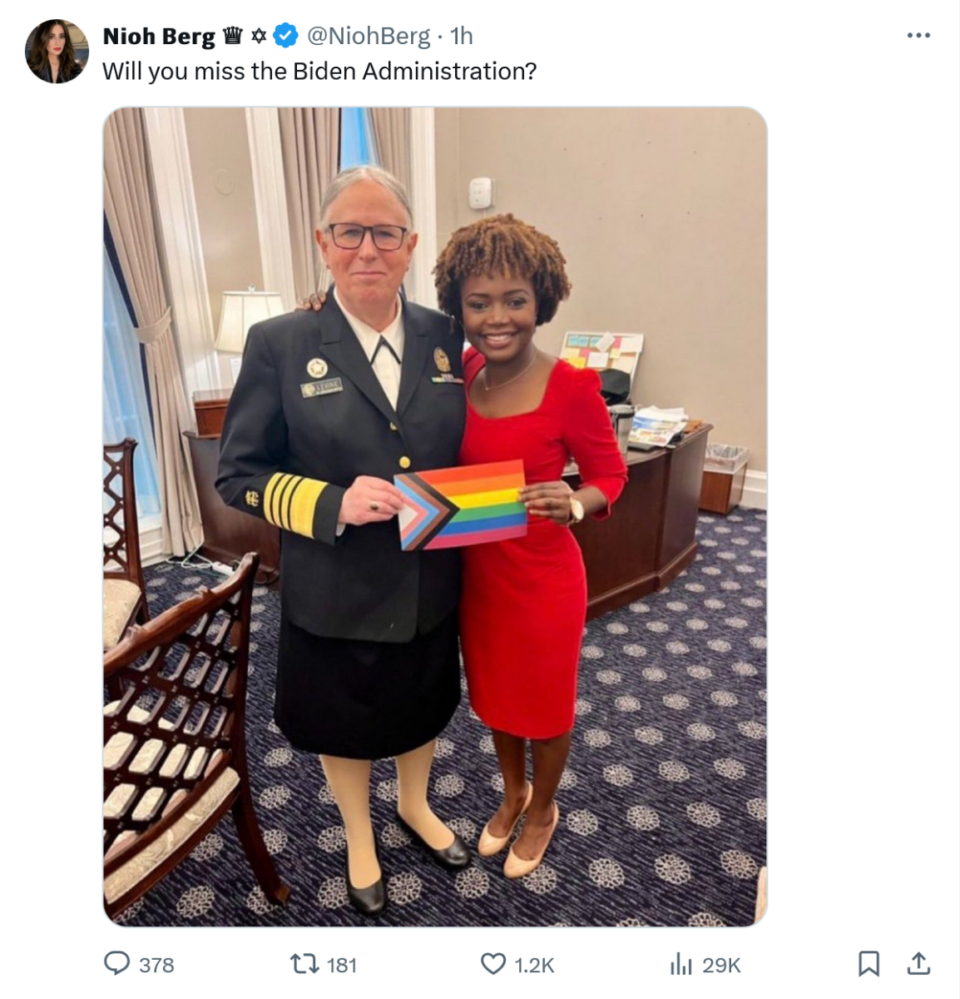Bookmark this post
This screenshot has height=999, width=960.
[x=868, y=964]
